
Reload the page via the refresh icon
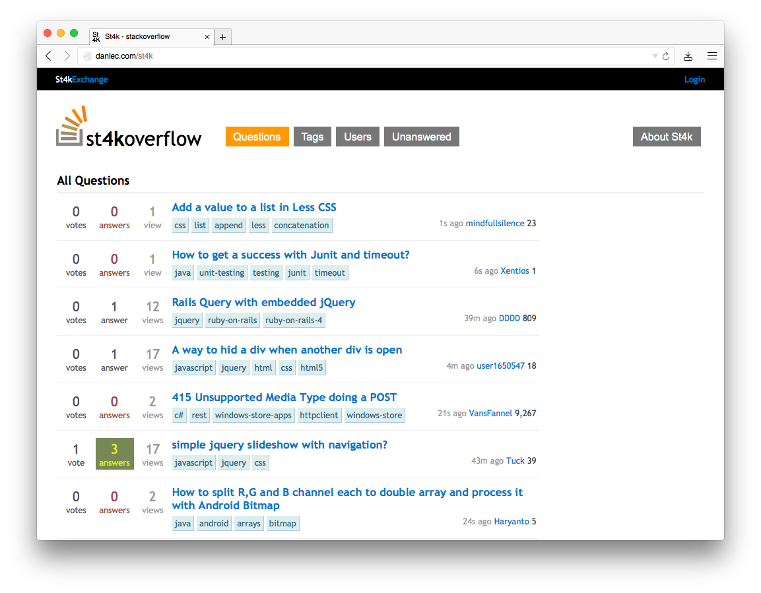click(666, 56)
